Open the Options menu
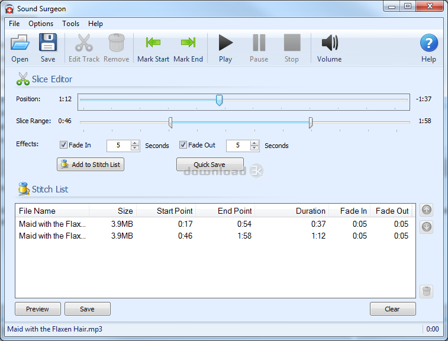Screen dimensions: 448x341 tap(41, 24)
